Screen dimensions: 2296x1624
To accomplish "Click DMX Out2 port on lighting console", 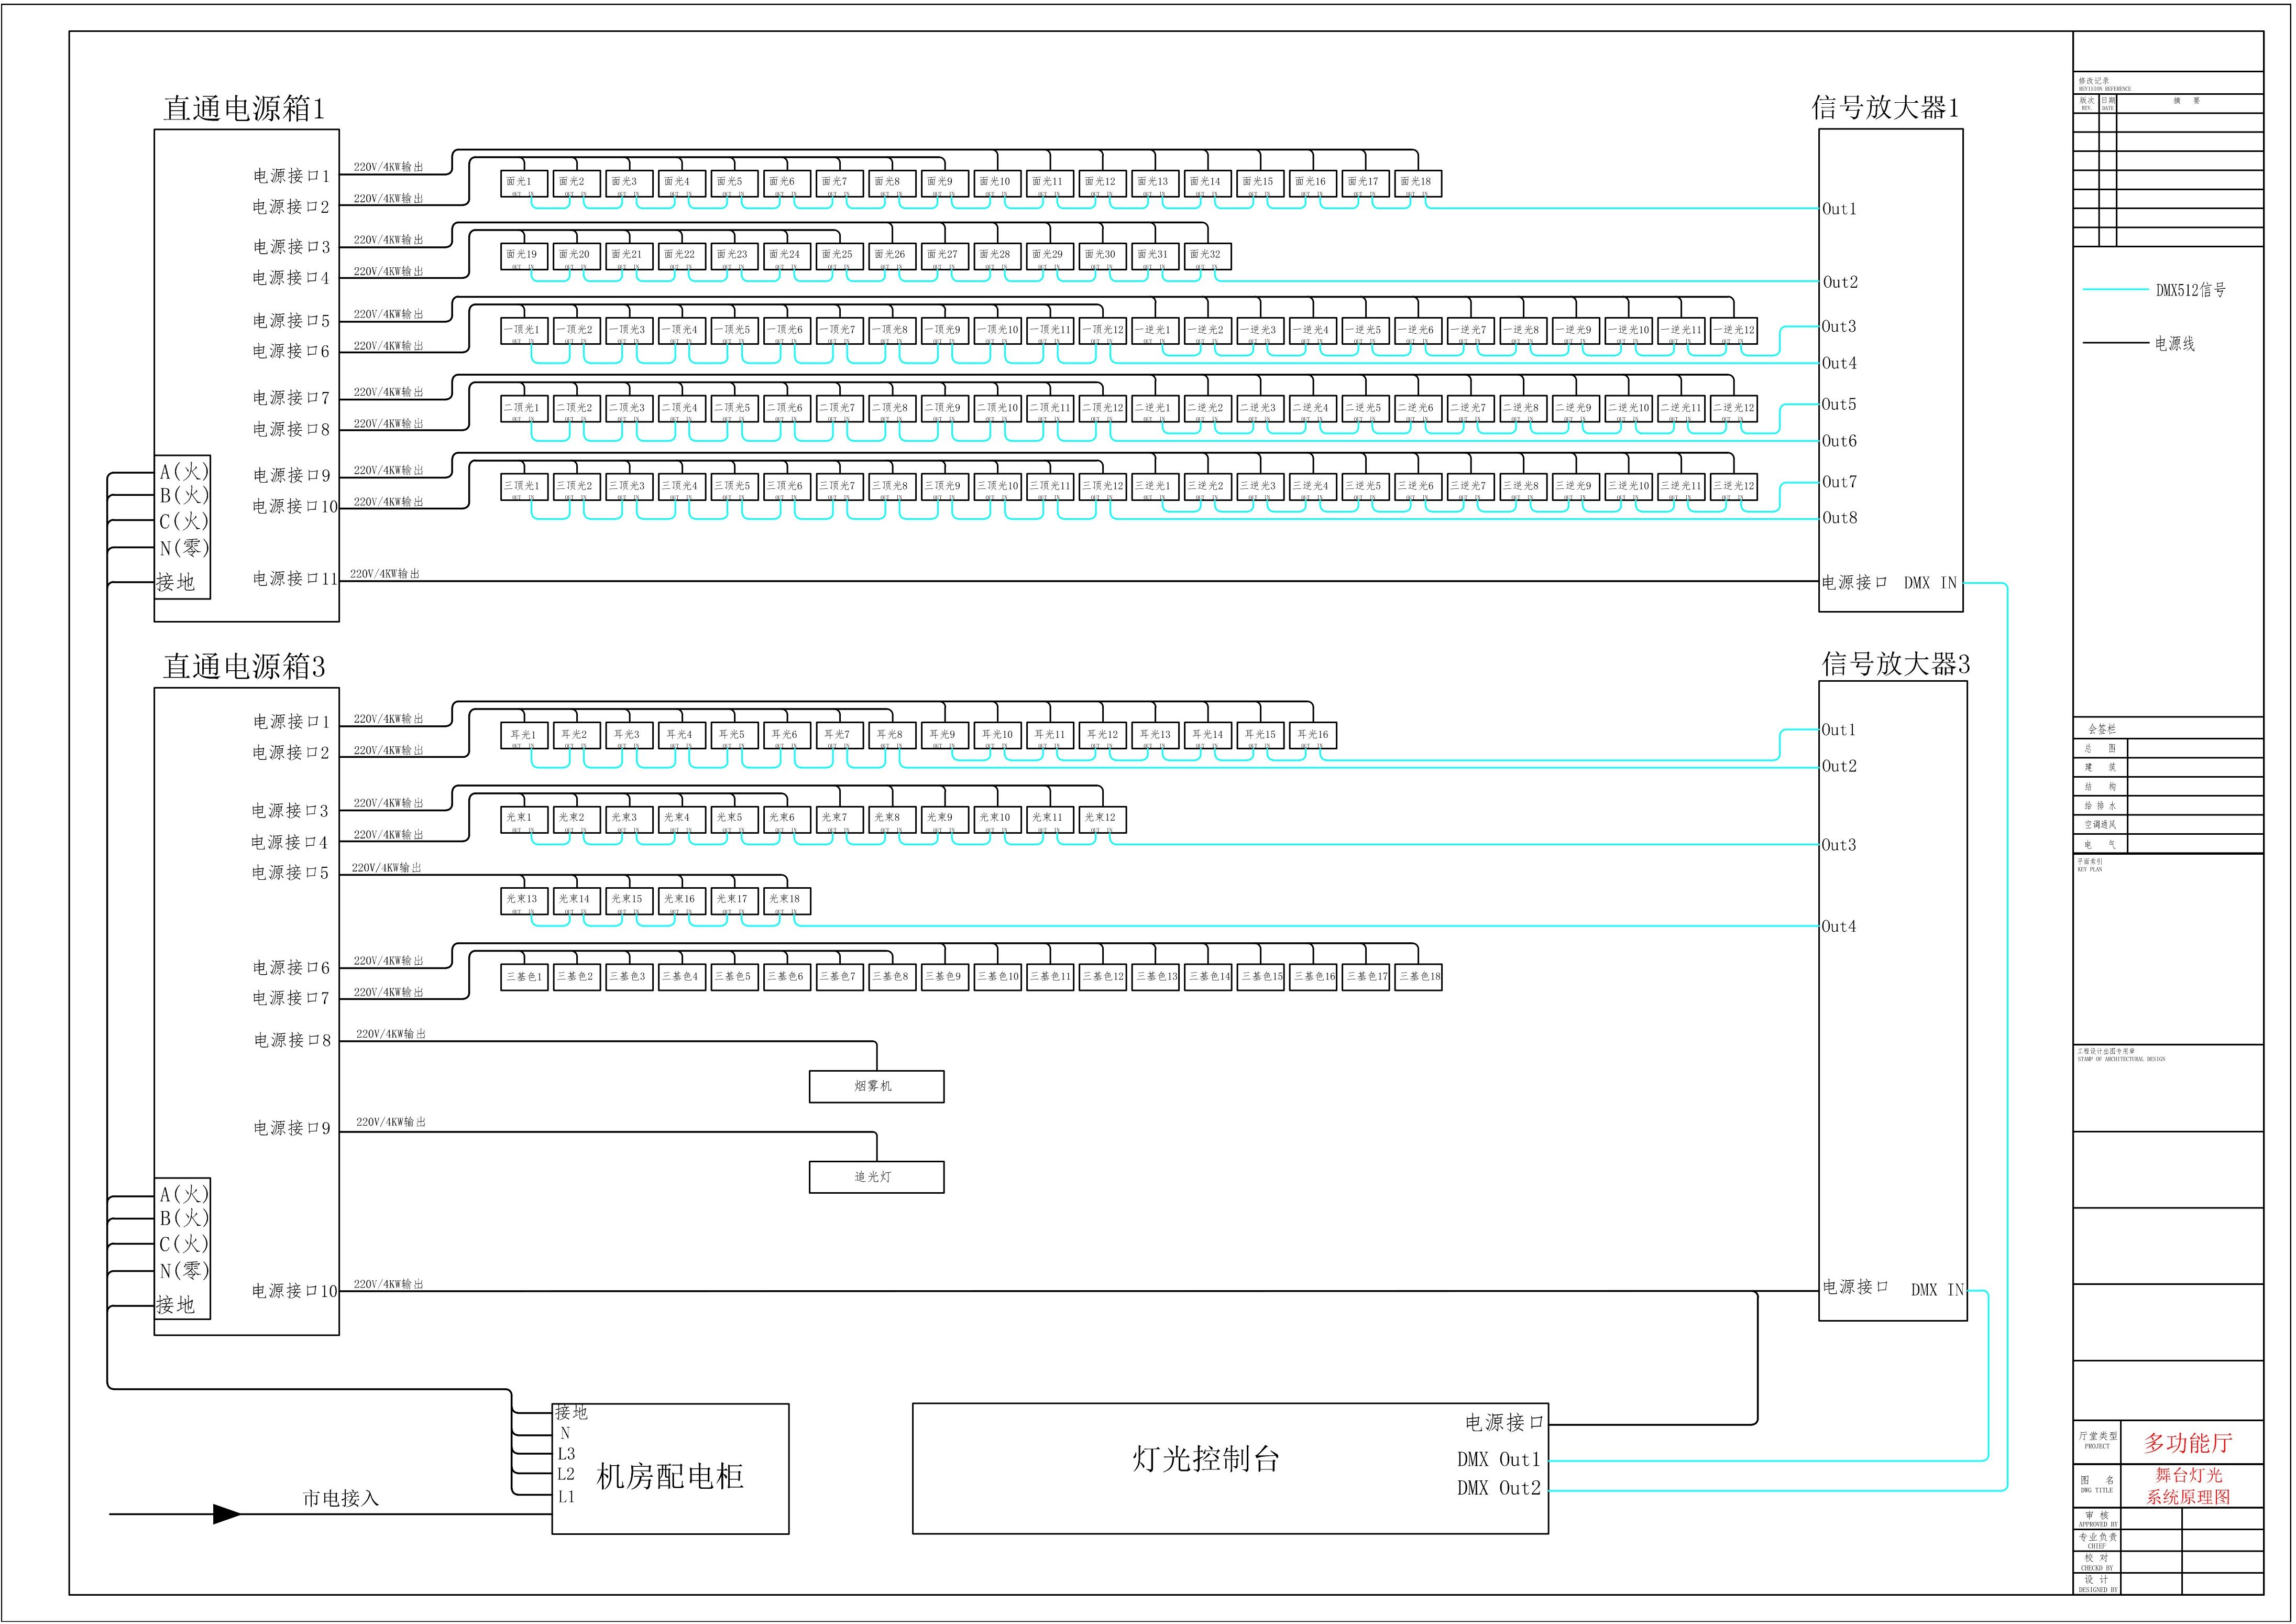I will click(1498, 1489).
